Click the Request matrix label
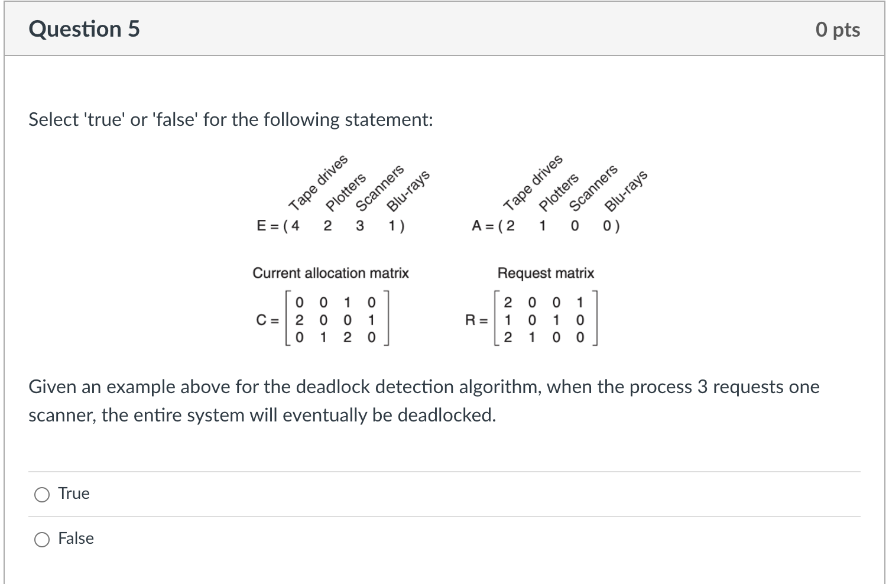This screenshot has height=584, width=889. pos(546,272)
